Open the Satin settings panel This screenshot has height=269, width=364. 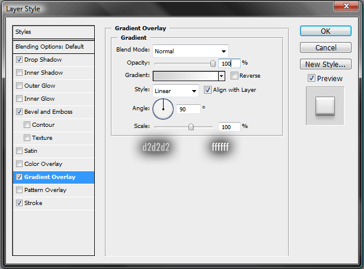coord(31,151)
